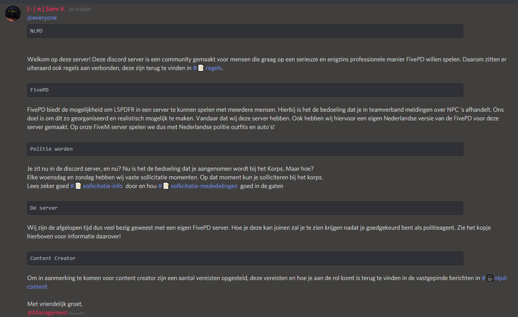Open the regels channel link
Image resolution: width=518 pixels, height=317 pixels.
(214, 68)
